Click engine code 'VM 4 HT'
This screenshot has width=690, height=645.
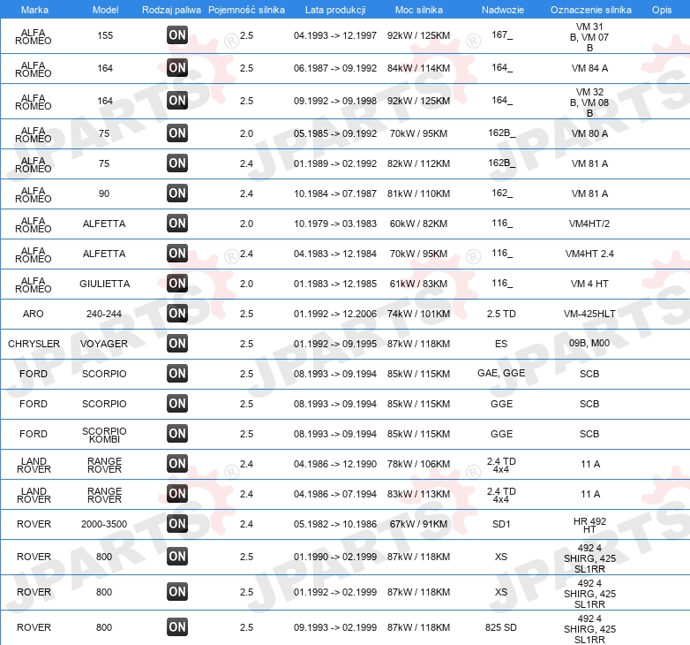point(589,284)
